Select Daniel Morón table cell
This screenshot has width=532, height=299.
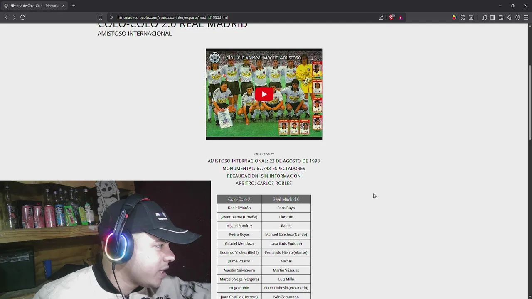pyautogui.click(x=239, y=208)
